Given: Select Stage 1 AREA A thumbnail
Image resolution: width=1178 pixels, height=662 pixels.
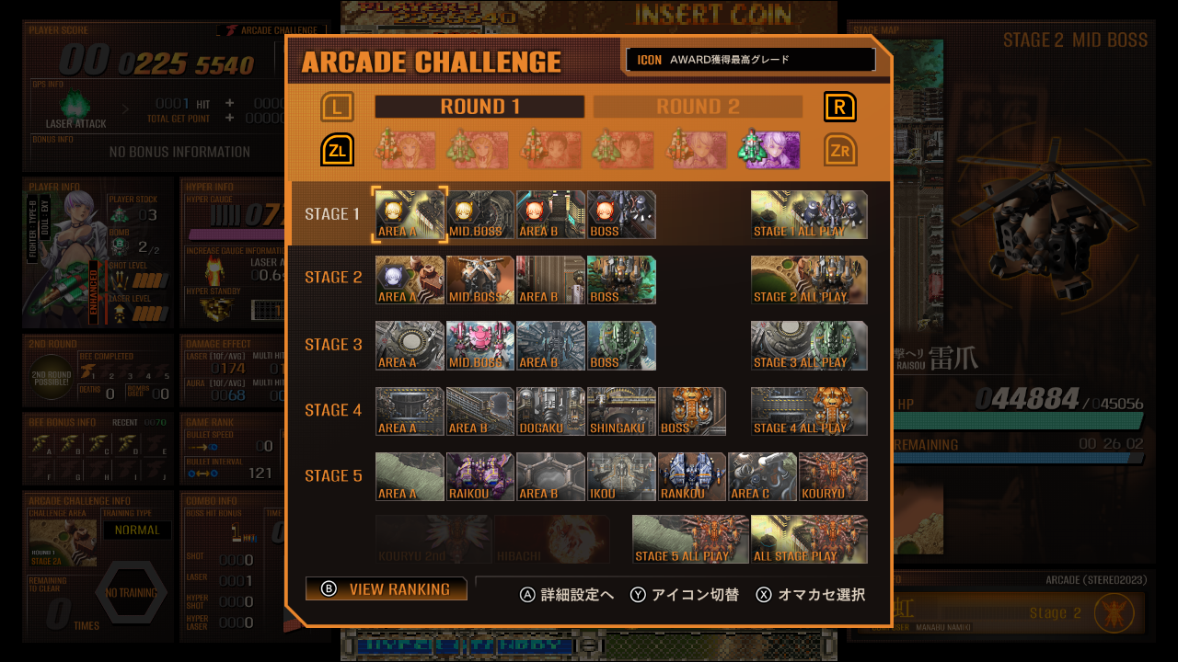Looking at the screenshot, I should (410, 214).
